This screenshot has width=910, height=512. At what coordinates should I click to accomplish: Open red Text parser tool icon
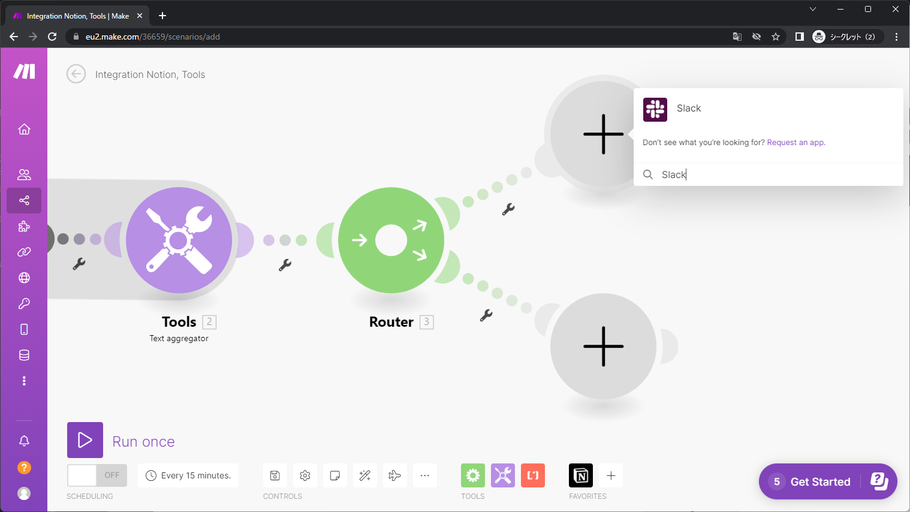click(533, 475)
